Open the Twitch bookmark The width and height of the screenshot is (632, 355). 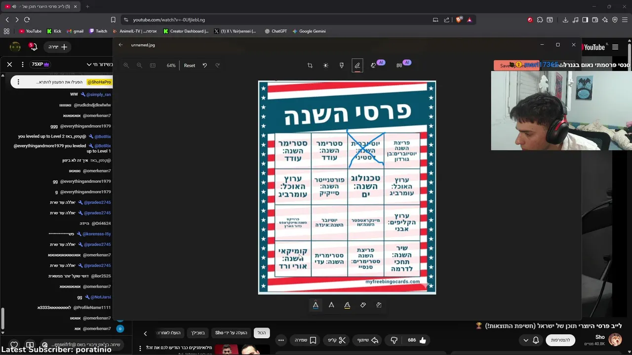[98, 31]
